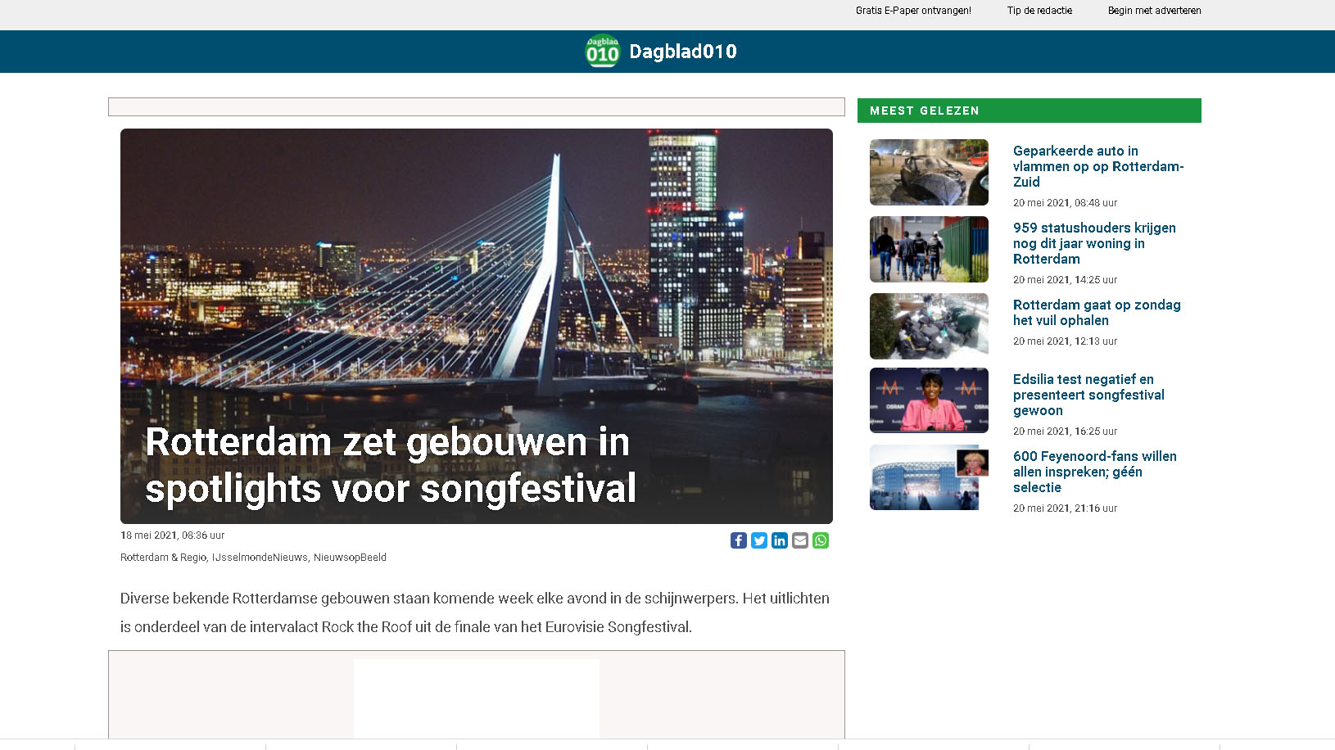Click the garbage bags thumbnail

point(929,326)
